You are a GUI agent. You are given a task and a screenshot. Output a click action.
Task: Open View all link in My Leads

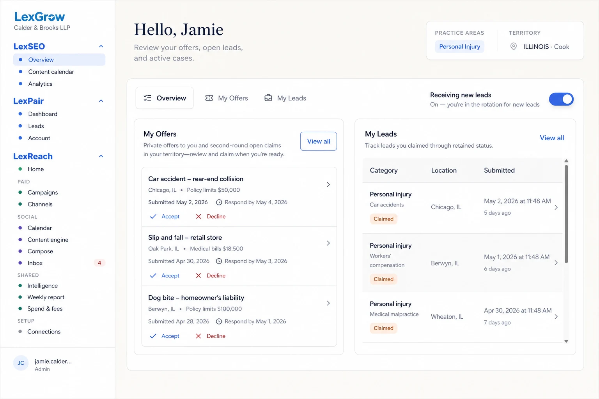(552, 138)
